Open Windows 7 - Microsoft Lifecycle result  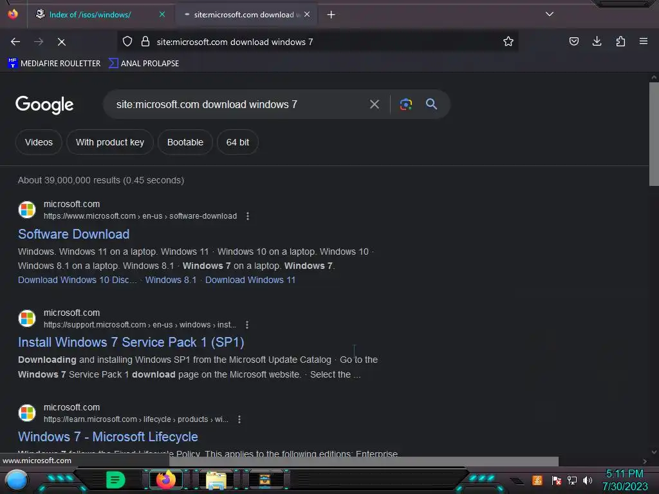108,437
